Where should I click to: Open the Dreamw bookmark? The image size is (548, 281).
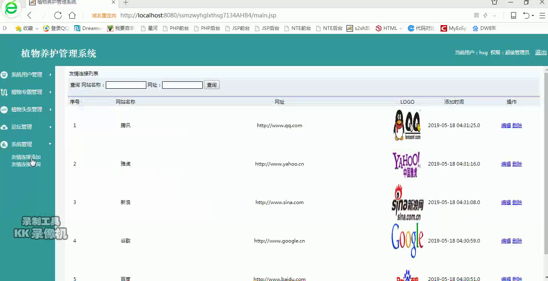point(88,28)
